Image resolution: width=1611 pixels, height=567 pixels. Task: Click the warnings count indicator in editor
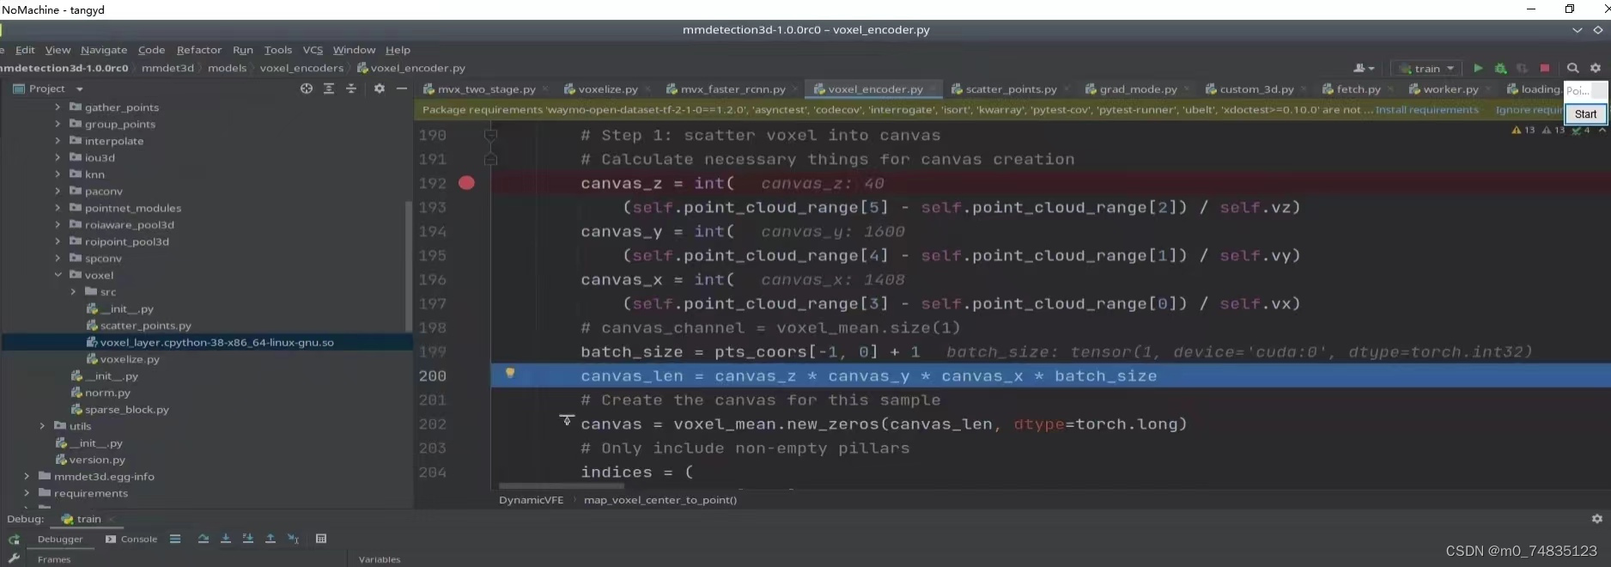pos(1523,131)
